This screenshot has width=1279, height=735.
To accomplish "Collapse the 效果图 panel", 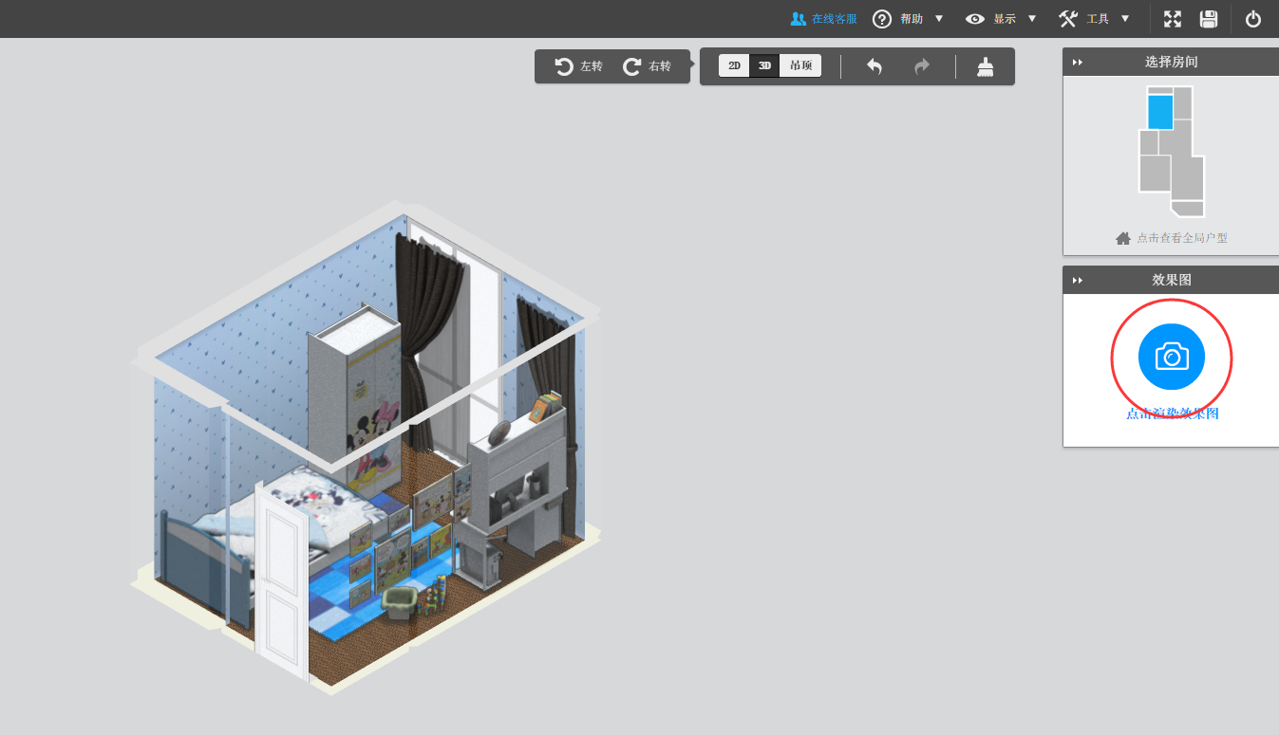I will click(x=1078, y=281).
